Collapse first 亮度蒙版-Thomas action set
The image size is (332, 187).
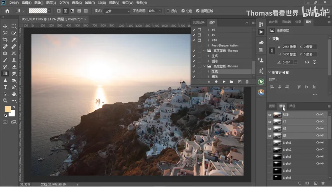(204, 51)
